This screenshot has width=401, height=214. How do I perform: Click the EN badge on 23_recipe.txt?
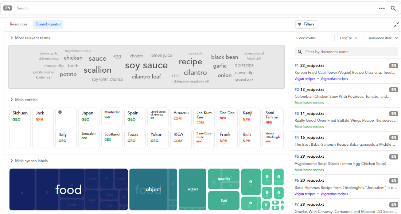point(393,66)
